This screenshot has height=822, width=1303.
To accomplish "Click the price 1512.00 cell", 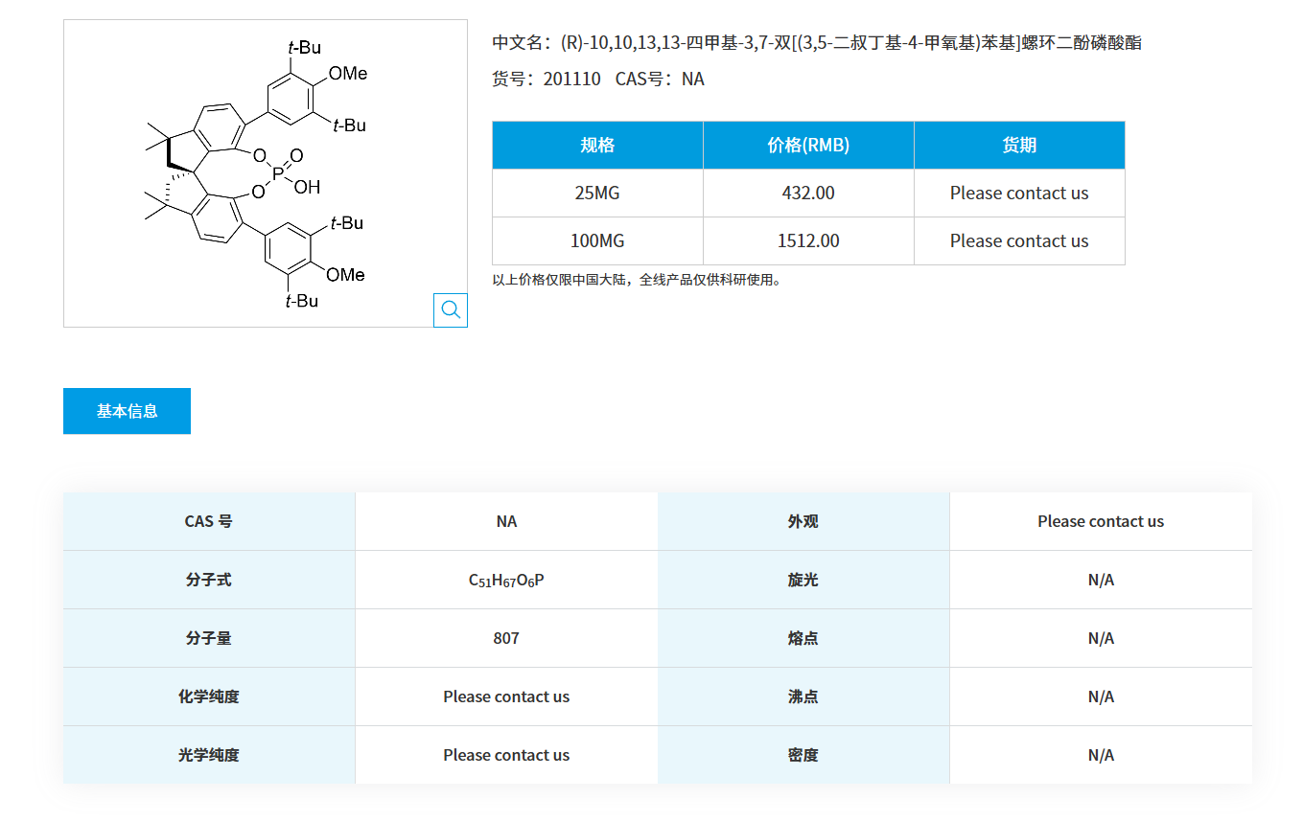I will point(808,240).
